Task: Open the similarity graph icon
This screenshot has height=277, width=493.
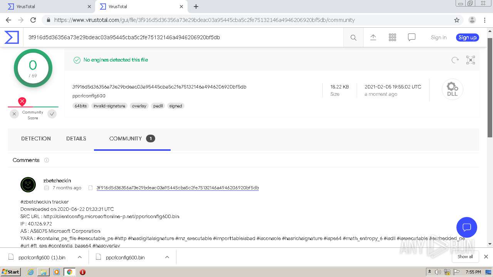Action: click(x=471, y=60)
